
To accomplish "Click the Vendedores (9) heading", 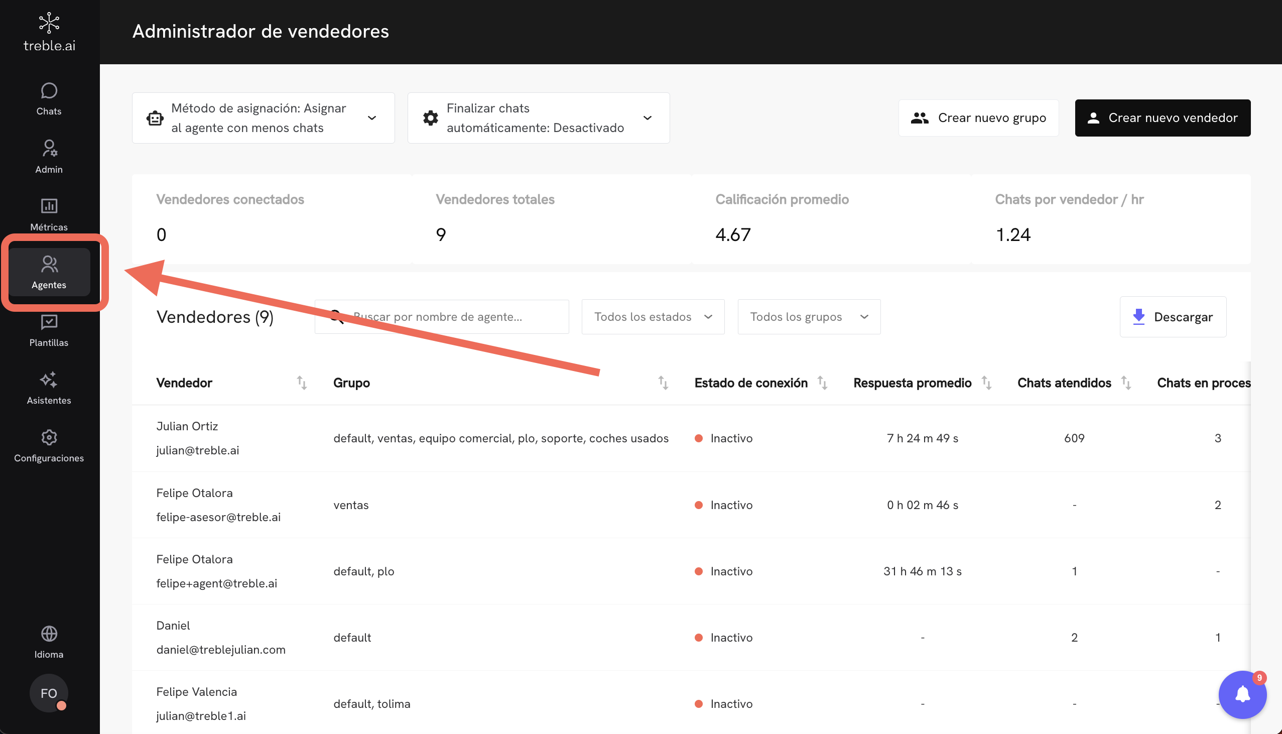I will pyautogui.click(x=215, y=317).
